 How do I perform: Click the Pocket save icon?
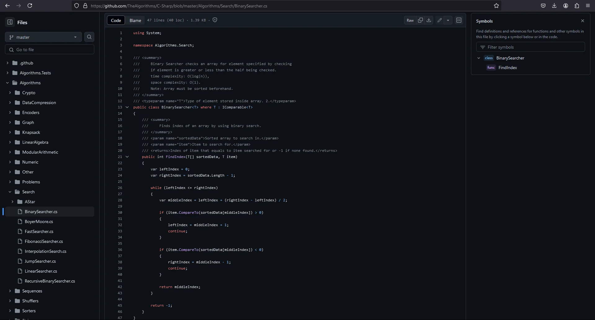point(543,6)
